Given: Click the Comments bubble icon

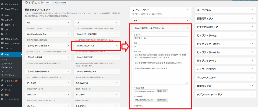Looking at the screenshot, I should [x=2, y=48].
